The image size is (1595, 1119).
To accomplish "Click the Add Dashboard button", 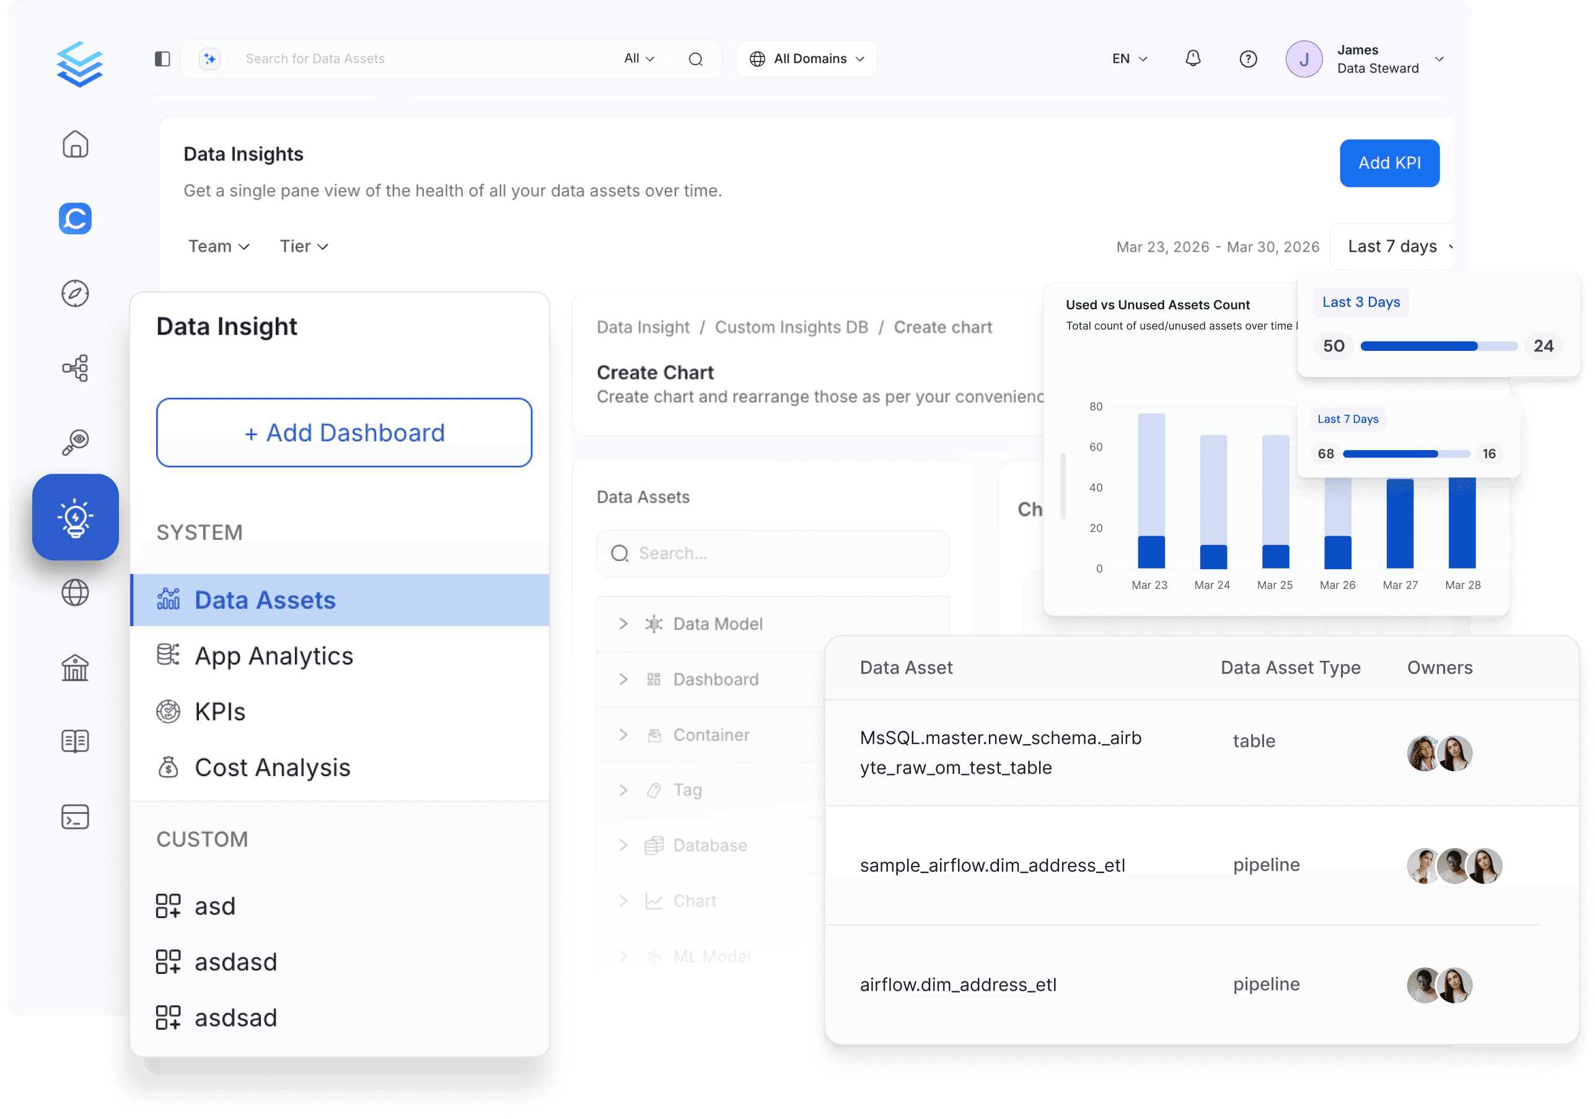I will pos(344,432).
